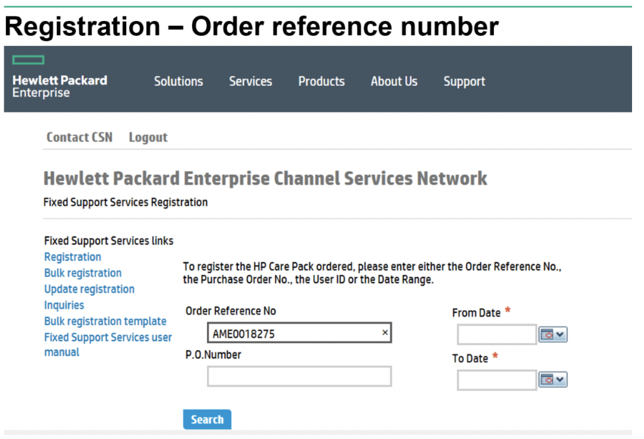Open the Registration sidebar link
This screenshot has height=439, width=644.
click(73, 257)
